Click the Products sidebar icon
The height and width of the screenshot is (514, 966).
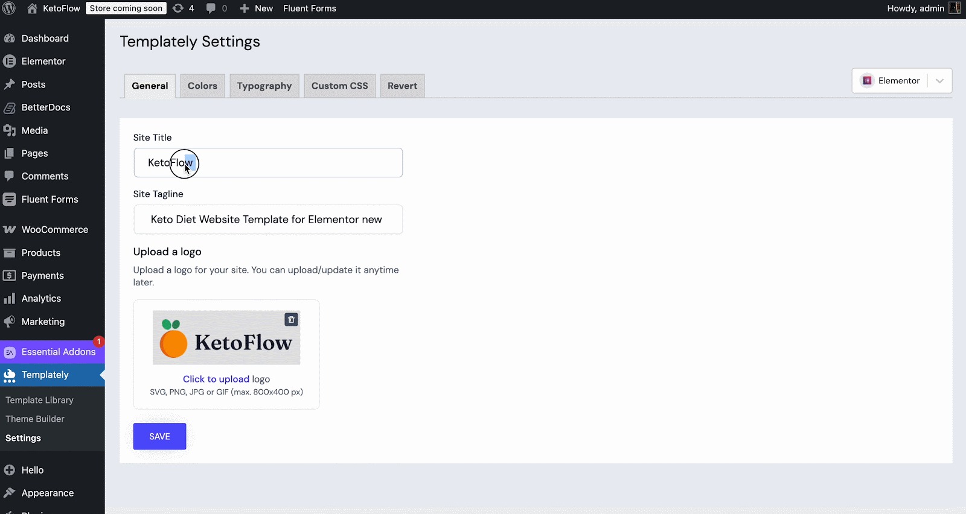9,253
